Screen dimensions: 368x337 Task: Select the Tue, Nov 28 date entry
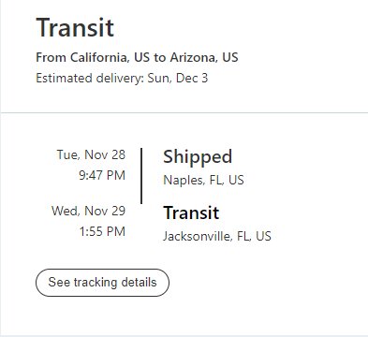pos(91,154)
